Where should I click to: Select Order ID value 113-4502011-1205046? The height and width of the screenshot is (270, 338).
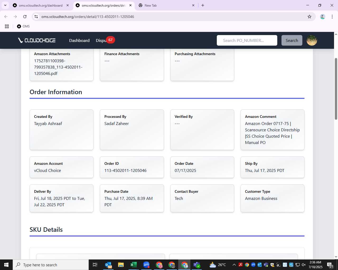[x=125, y=170]
